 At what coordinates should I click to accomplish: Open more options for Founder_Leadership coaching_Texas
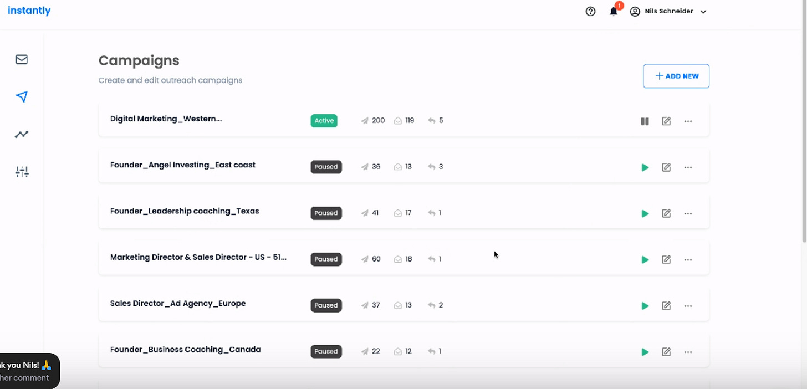tap(688, 213)
